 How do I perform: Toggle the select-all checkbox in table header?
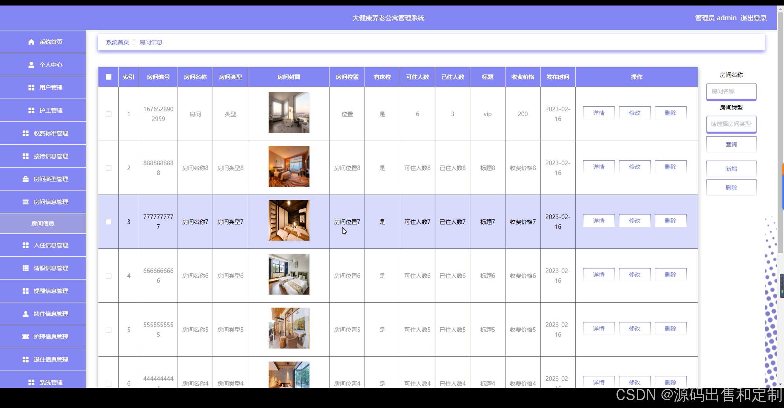pyautogui.click(x=108, y=77)
